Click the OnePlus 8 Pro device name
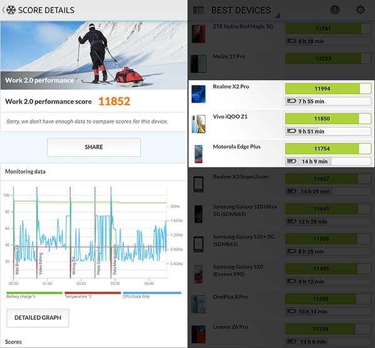Viewport: 375px width, 348px height. pos(230,297)
